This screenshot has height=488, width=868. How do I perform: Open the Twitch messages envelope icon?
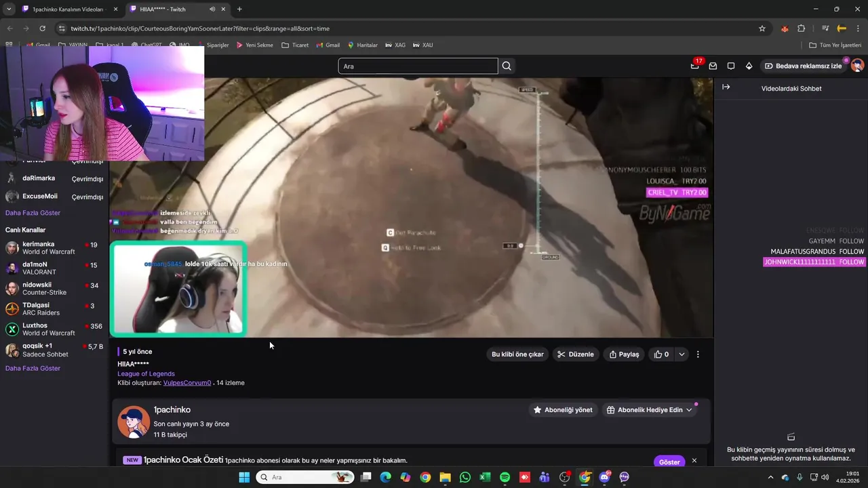[713, 66]
